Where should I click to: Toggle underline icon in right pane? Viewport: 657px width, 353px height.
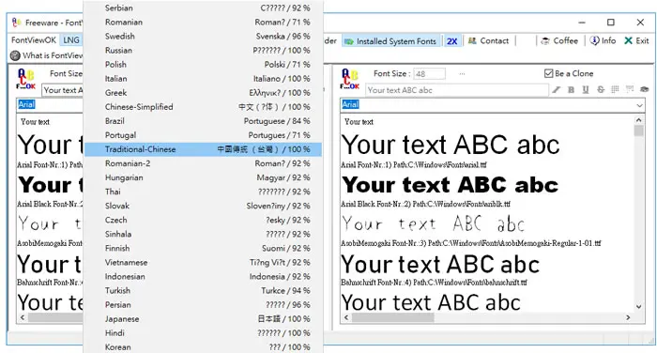pos(586,90)
